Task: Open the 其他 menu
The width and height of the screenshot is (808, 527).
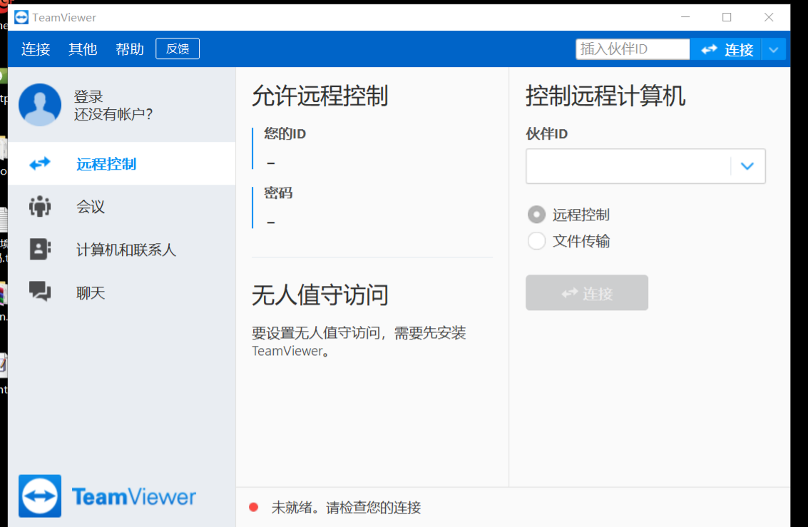Action: pyautogui.click(x=83, y=49)
